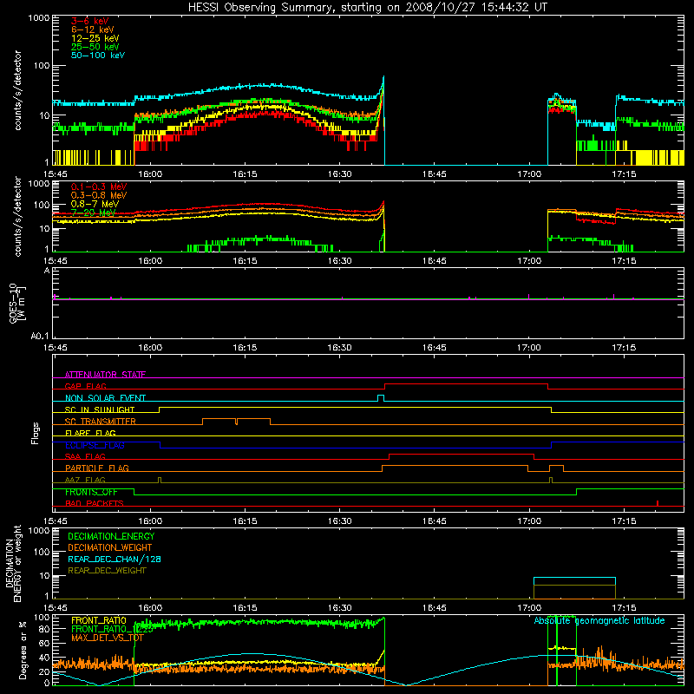The image size is (694, 694).
Task: Click the vertical Flags axis title
Action: (x=36, y=433)
